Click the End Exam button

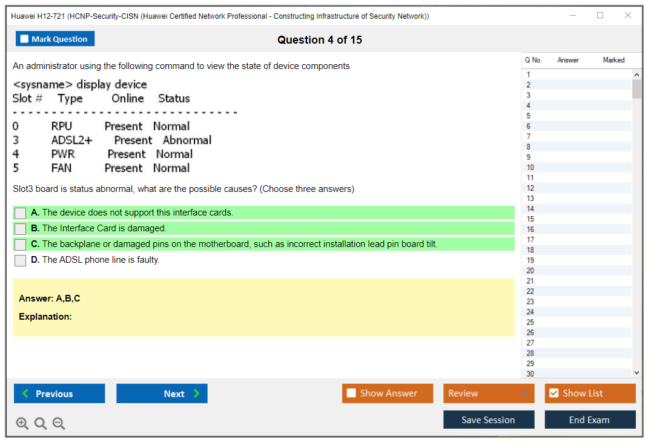(x=590, y=420)
